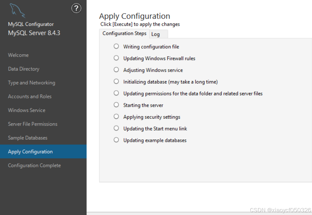The height and width of the screenshot is (215, 312).
Task: Click the 'Updating example databases' step text
Action: tap(155, 140)
